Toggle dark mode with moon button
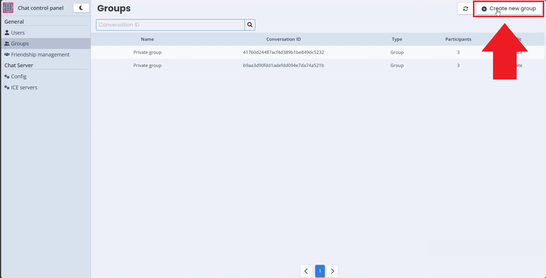 81,8
